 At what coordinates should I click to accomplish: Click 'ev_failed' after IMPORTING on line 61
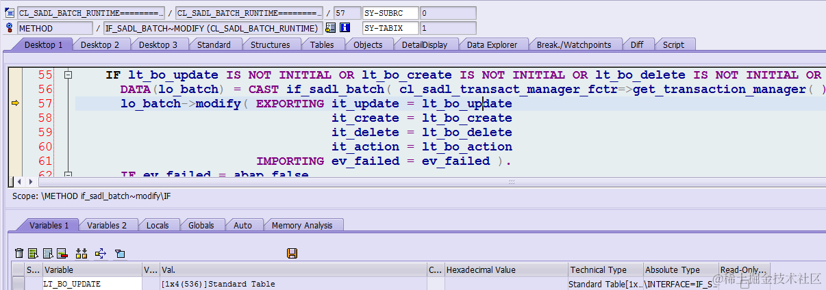[365, 161]
